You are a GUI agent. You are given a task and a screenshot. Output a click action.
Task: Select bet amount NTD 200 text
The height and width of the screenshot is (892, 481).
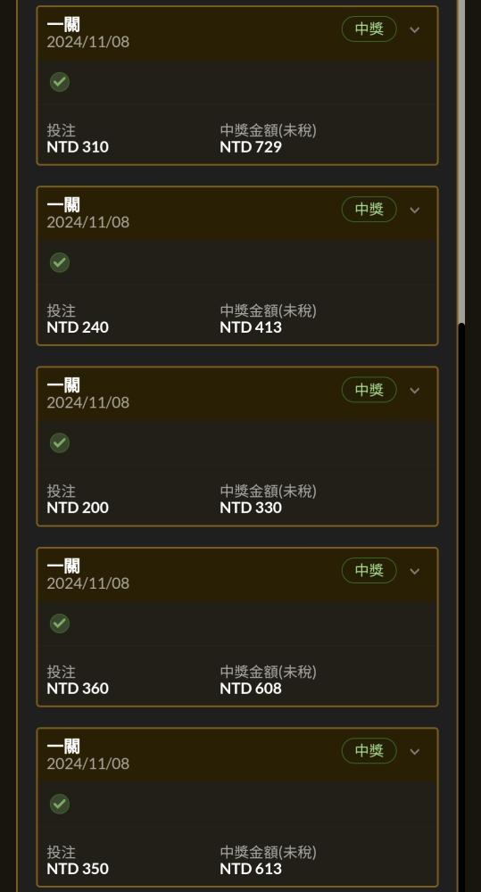pos(78,508)
